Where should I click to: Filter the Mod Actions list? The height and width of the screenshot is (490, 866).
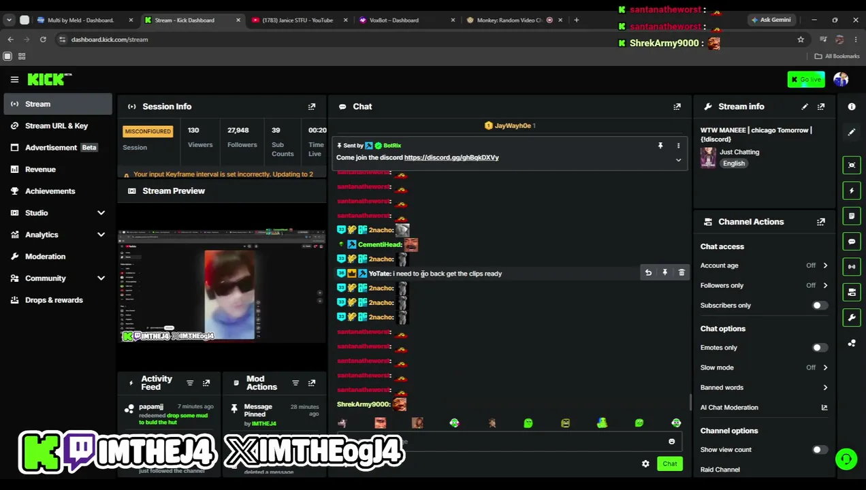(x=295, y=383)
